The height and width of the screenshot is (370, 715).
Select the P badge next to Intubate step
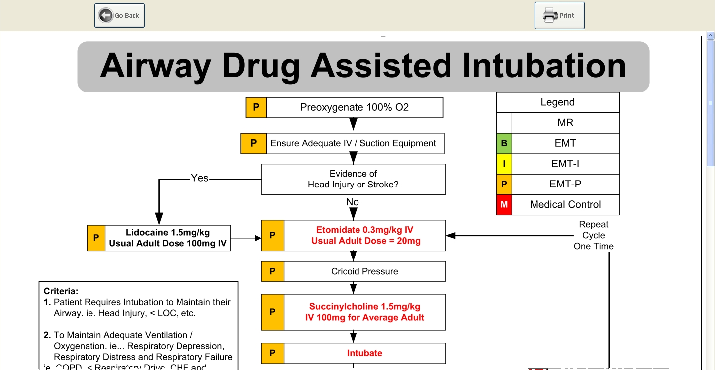[272, 353]
